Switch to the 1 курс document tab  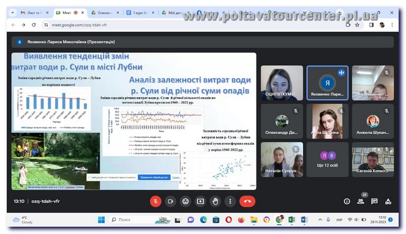pos(140,12)
